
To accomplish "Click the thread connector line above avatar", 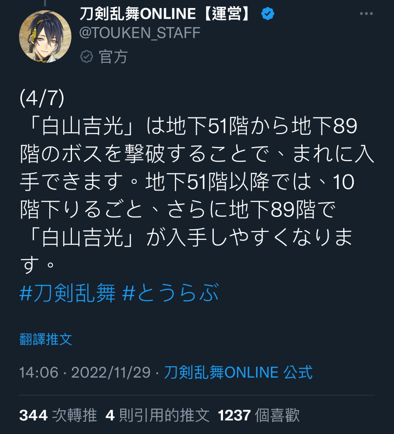I will pyautogui.click(x=45, y=3).
